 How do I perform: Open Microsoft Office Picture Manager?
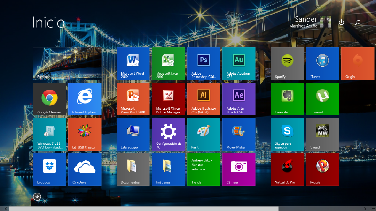tap(168, 99)
